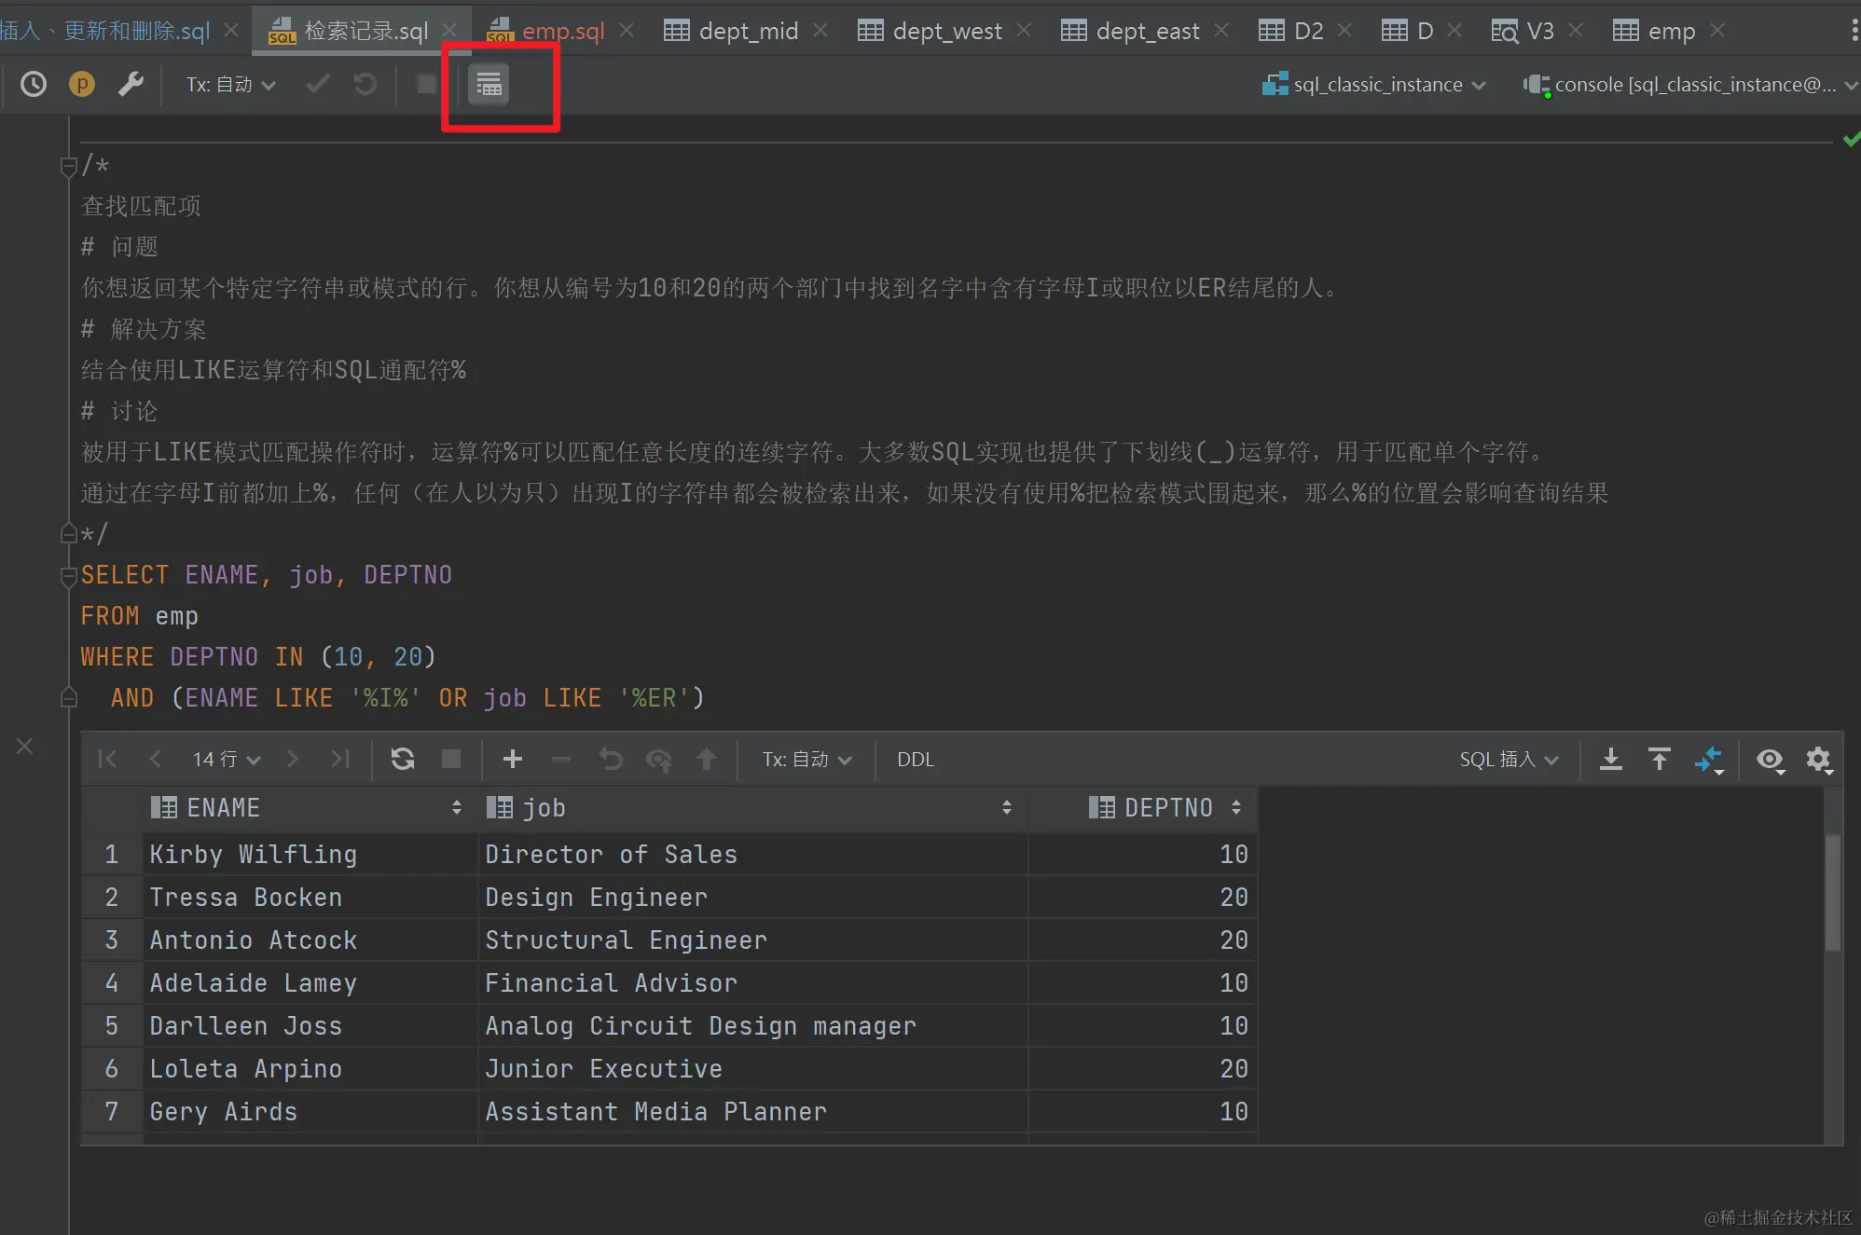Image resolution: width=1861 pixels, height=1235 pixels.
Task: Switch to the emp.sql tab
Action: [561, 31]
